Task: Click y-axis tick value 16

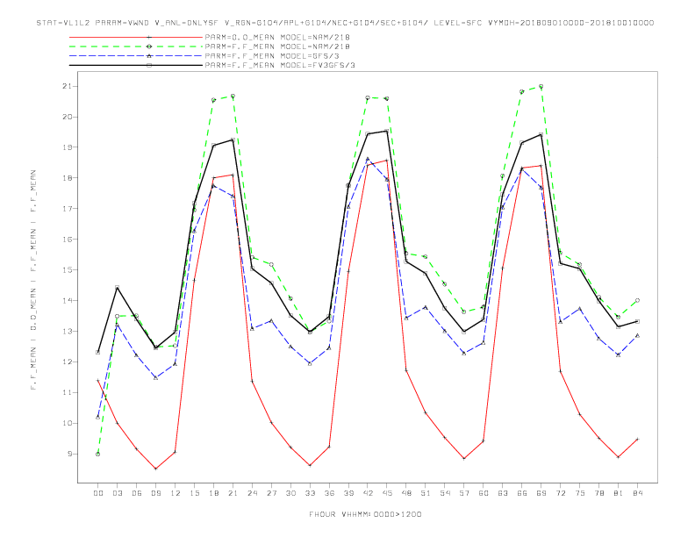Action: click(x=67, y=240)
